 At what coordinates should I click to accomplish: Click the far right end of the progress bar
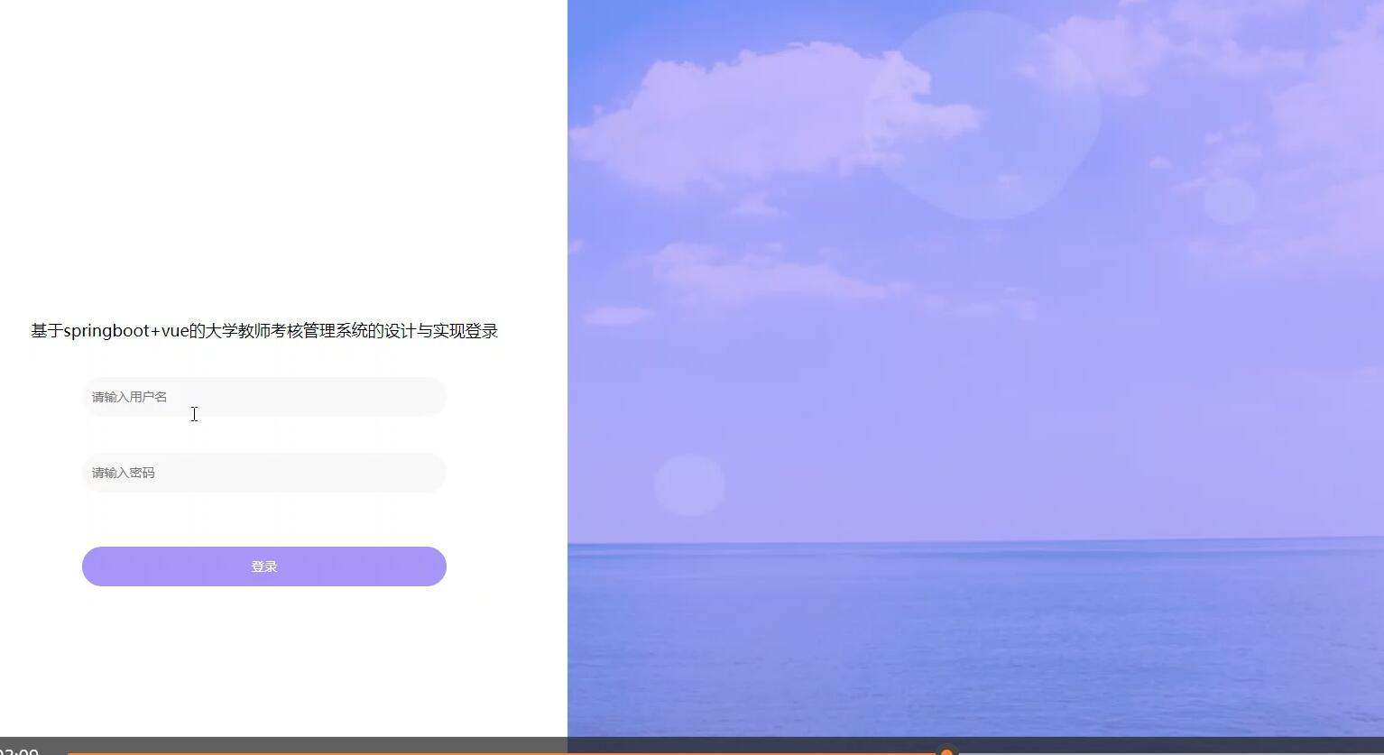(1371, 752)
